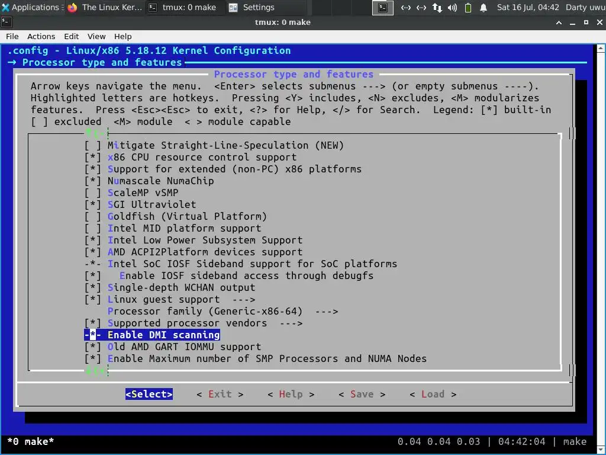Expand Processor family (Generic-x86-64) submenu arrow

click(327, 312)
